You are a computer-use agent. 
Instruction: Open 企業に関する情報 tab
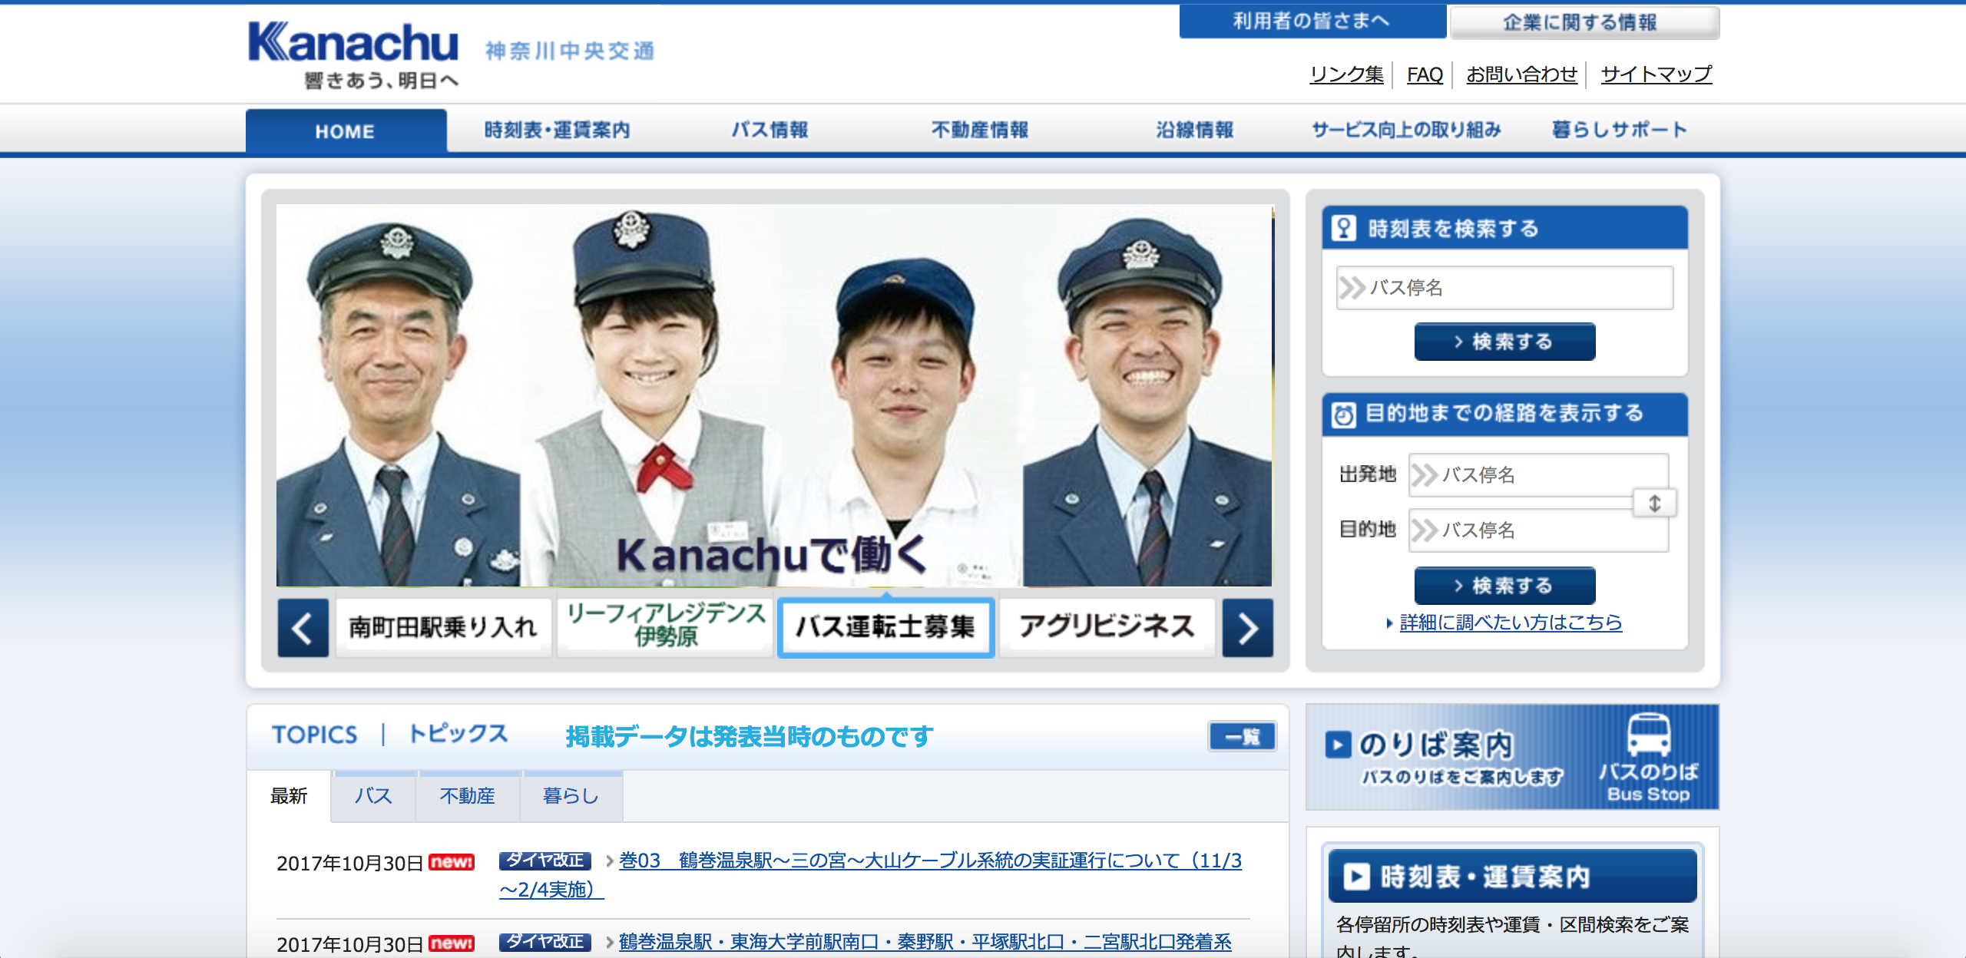1584,22
